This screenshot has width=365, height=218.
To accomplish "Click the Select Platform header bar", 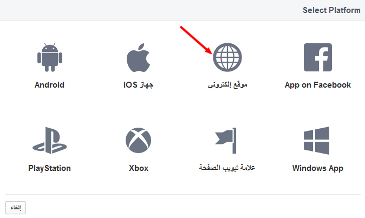I will point(182,10).
